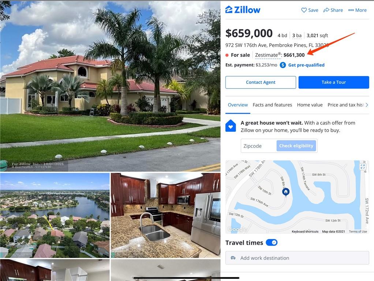Open the kitchen photo thumbnail
Image resolution: width=374 pixels, height=281 pixels.
pos(165,216)
